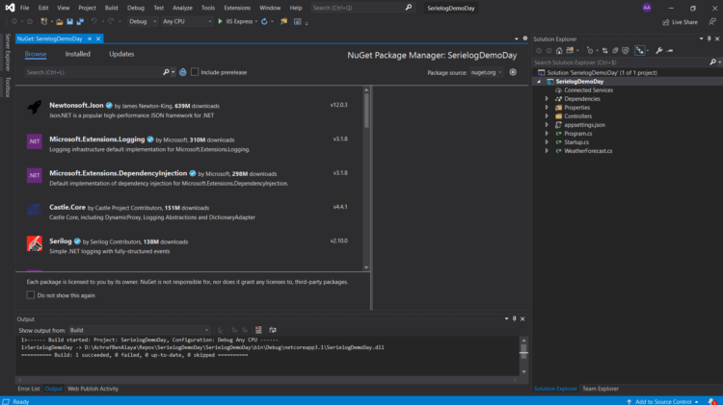Image resolution: width=723 pixels, height=405 pixels.
Task: Click Switch Views icon in Solution Explorer
Action: [x=570, y=51]
